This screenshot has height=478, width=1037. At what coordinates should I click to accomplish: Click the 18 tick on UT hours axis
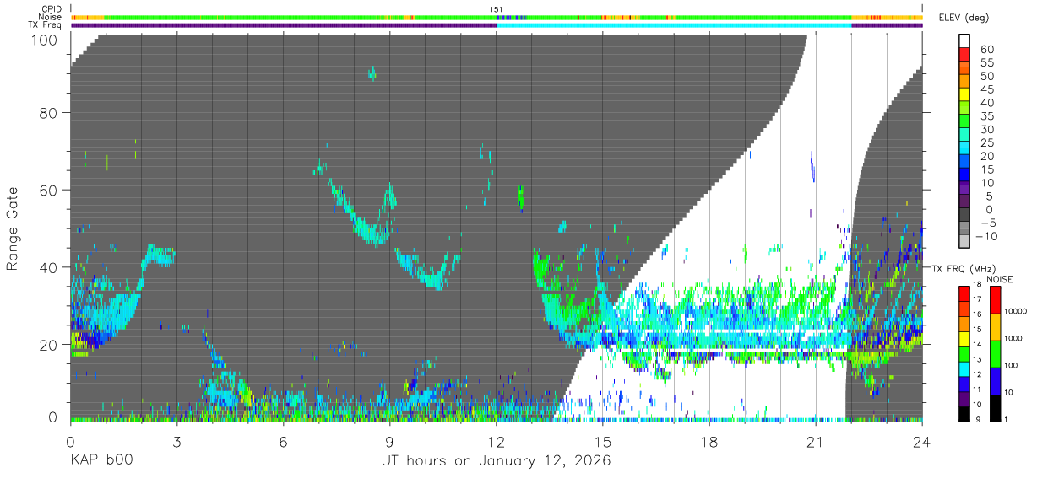pos(709,441)
